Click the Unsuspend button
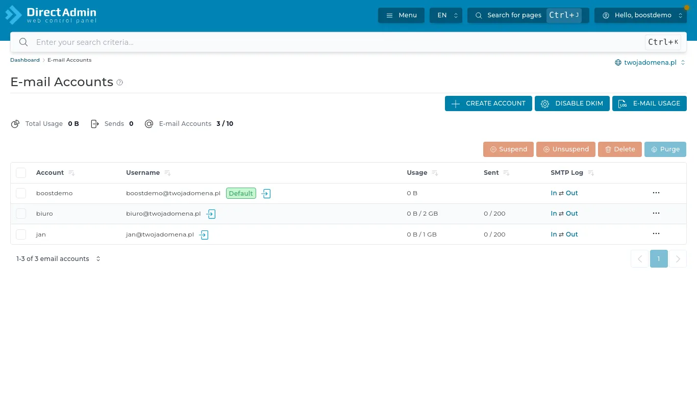Screen dimensions: 697x418 pyautogui.click(x=566, y=149)
